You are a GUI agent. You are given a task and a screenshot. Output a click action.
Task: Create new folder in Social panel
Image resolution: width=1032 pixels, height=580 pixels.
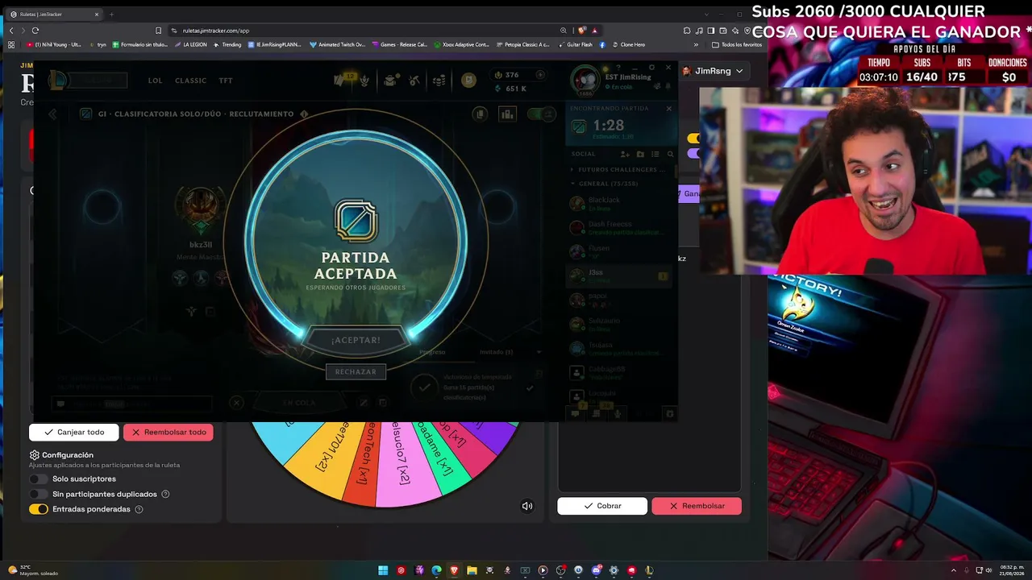(640, 154)
